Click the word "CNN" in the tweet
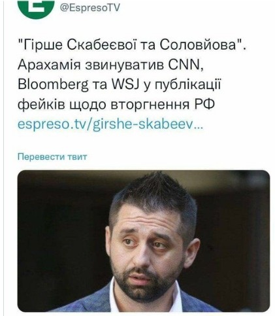This screenshot has width=275, height=316. pyautogui.click(x=185, y=65)
